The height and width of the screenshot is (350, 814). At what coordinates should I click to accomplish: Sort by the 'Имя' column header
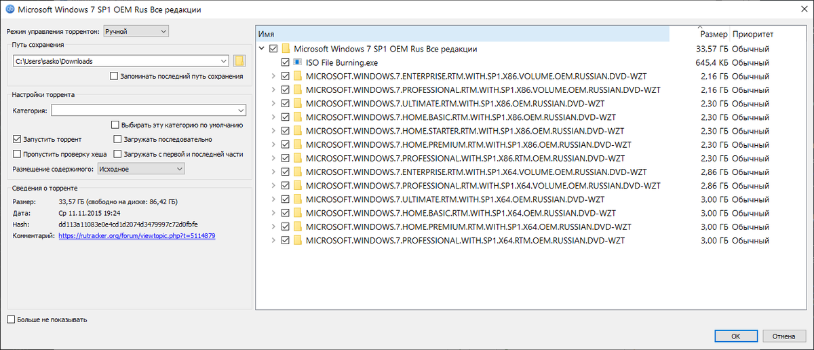pyautogui.click(x=462, y=33)
